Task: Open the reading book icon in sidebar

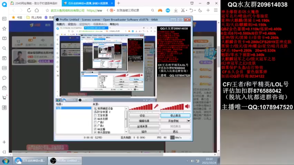Action: pyautogui.click(x=4, y=38)
